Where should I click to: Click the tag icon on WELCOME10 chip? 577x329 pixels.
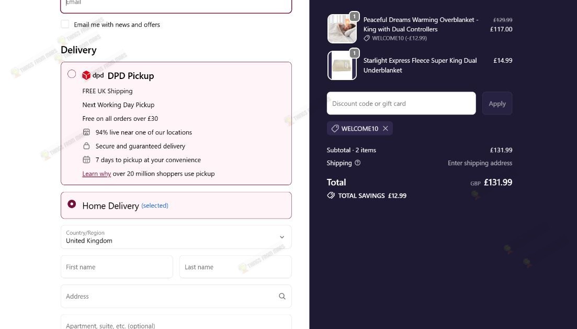(335, 129)
